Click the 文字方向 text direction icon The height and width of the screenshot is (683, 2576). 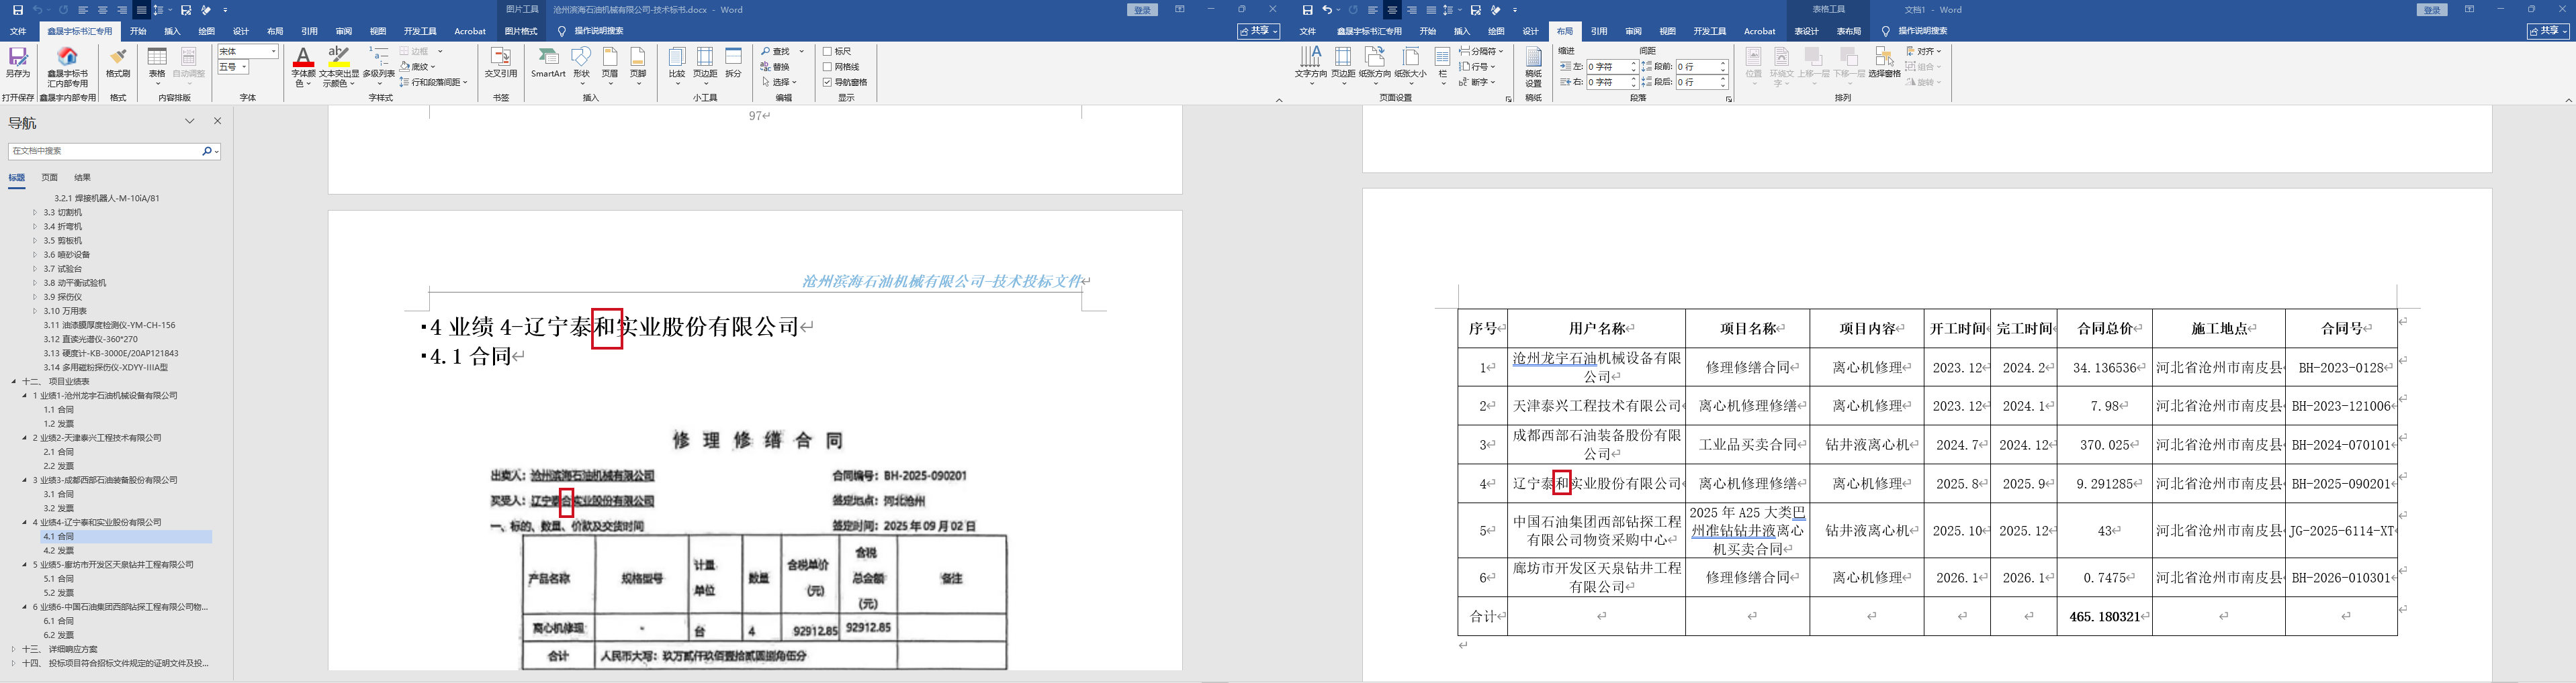[x=1310, y=65]
